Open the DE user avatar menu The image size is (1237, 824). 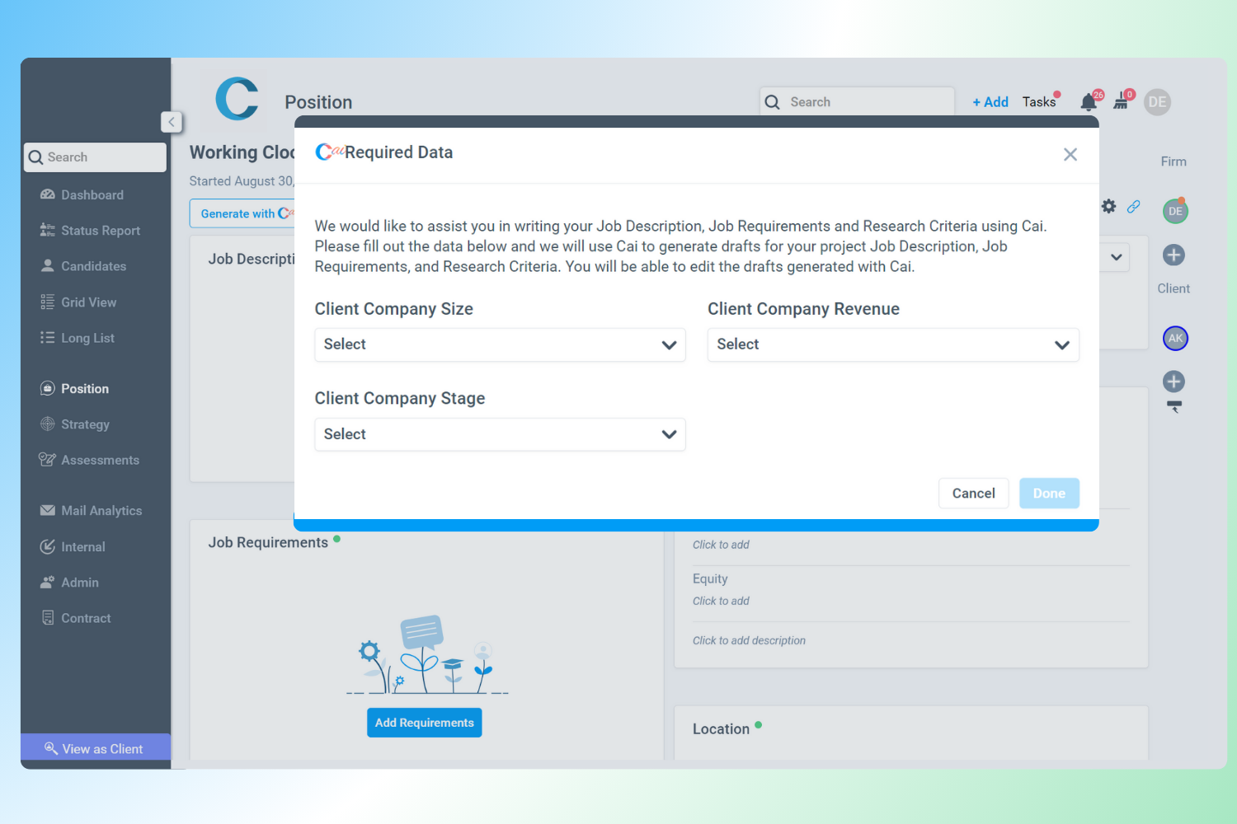pos(1158,102)
